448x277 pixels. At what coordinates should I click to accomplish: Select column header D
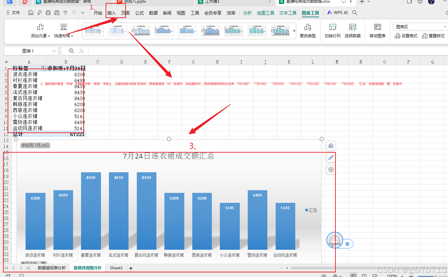tap(122, 62)
